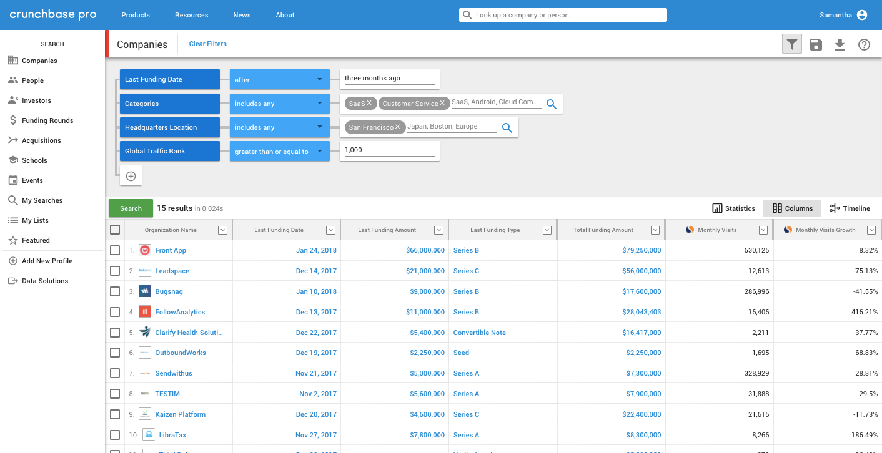This screenshot has height=453, width=882.
Task: Expand the Last Funding Date column menu
Action: 330,230
